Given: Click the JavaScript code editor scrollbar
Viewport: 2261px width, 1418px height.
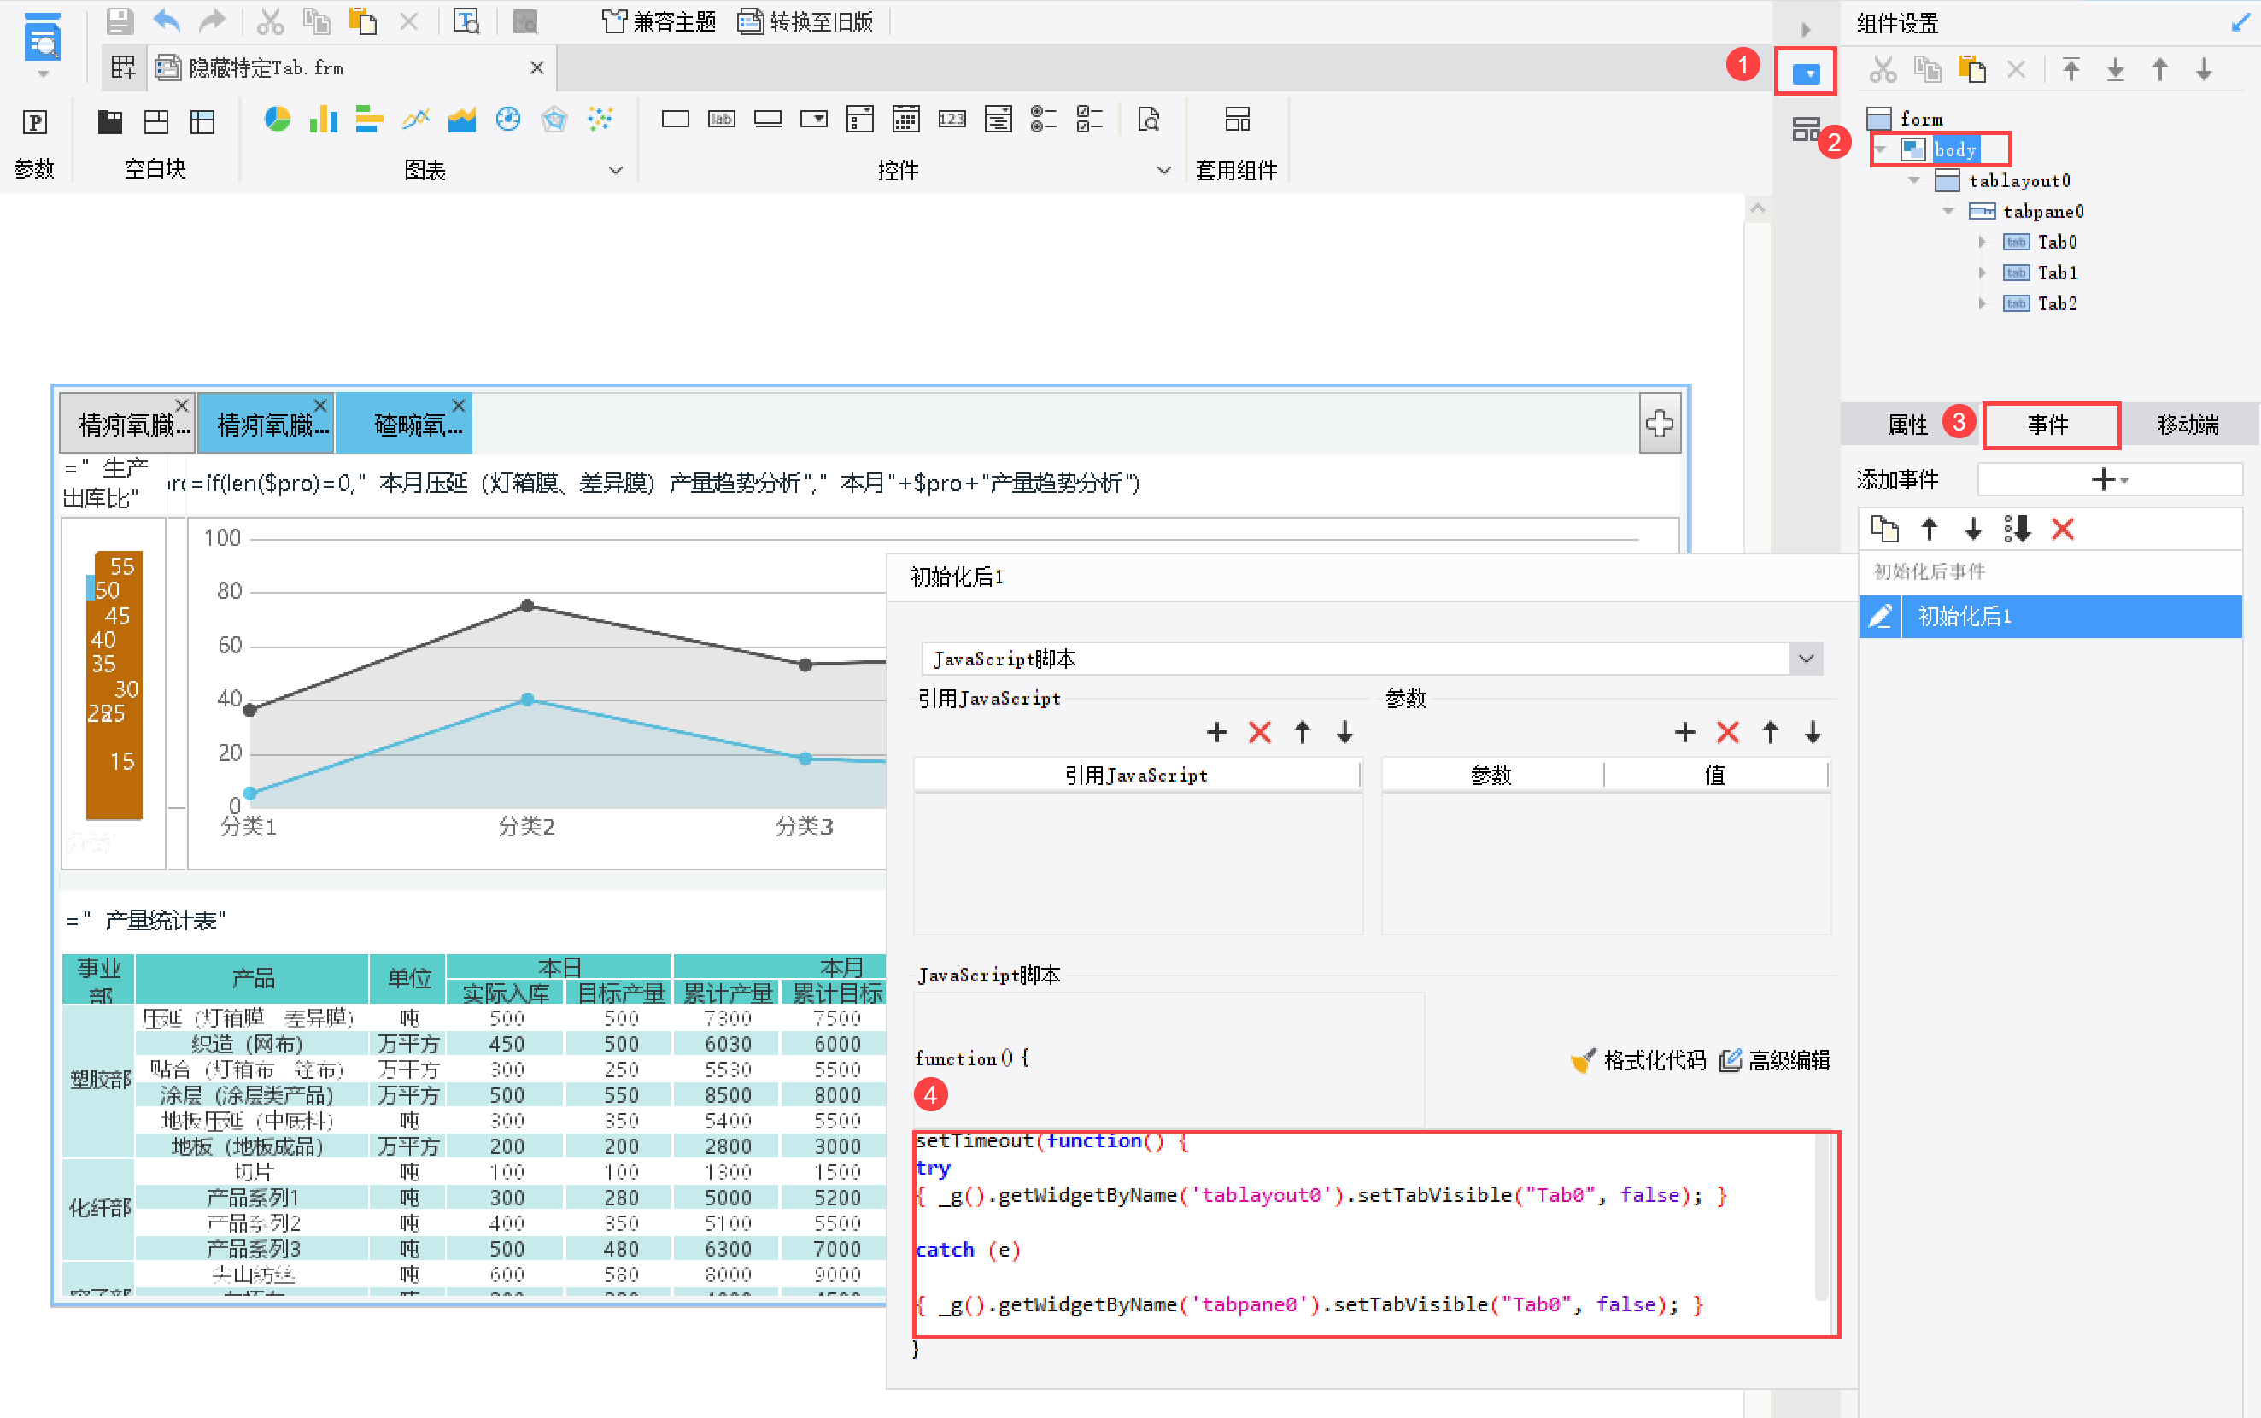Looking at the screenshot, I should point(1820,1219).
